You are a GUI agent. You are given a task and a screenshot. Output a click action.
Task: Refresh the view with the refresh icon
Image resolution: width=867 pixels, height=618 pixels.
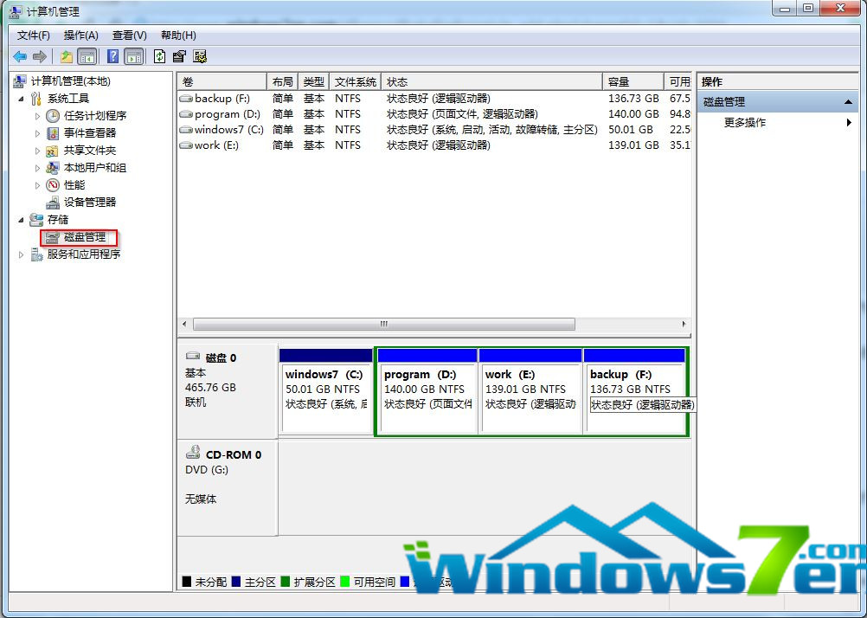159,55
